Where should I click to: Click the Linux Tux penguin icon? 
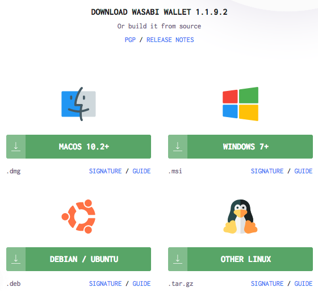pyautogui.click(x=240, y=217)
